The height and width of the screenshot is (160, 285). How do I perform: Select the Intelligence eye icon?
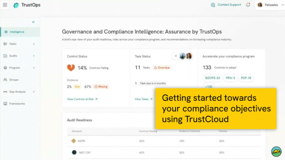tap(6, 32)
